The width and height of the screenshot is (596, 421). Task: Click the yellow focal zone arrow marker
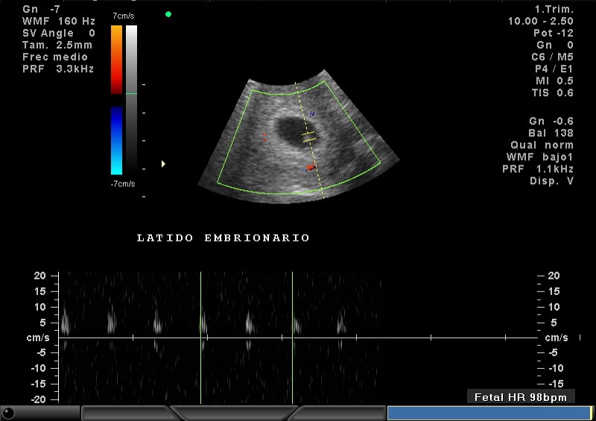(163, 163)
